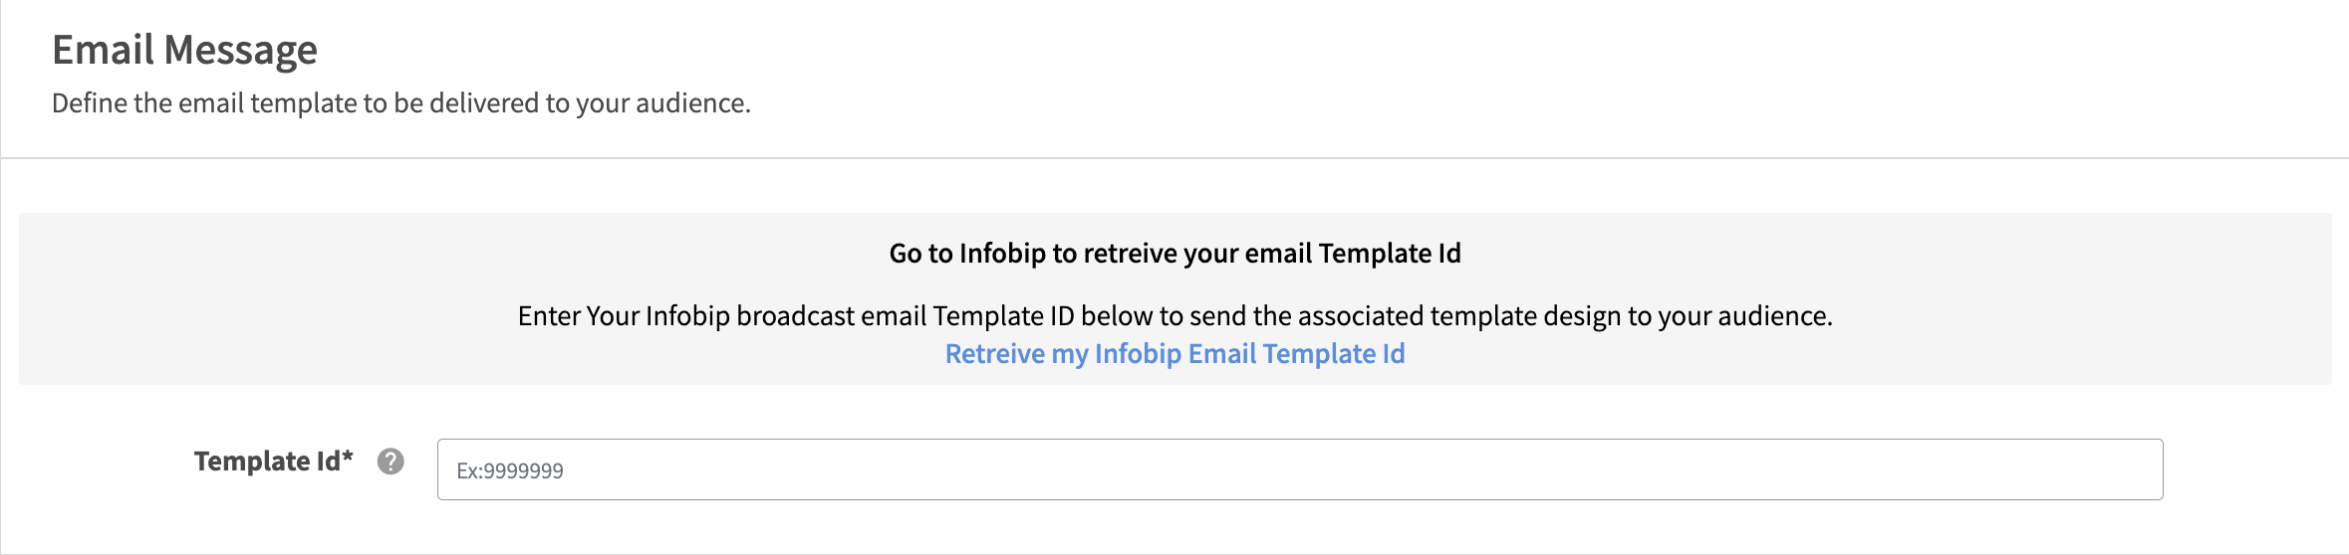Click the Template Id* field label
2349x555 pixels.
click(x=267, y=462)
